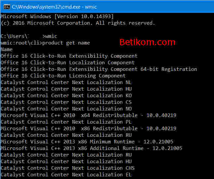Click 'Catalyst Control Center Next Localization CS'
The image size is (214, 179).
tap(66, 102)
